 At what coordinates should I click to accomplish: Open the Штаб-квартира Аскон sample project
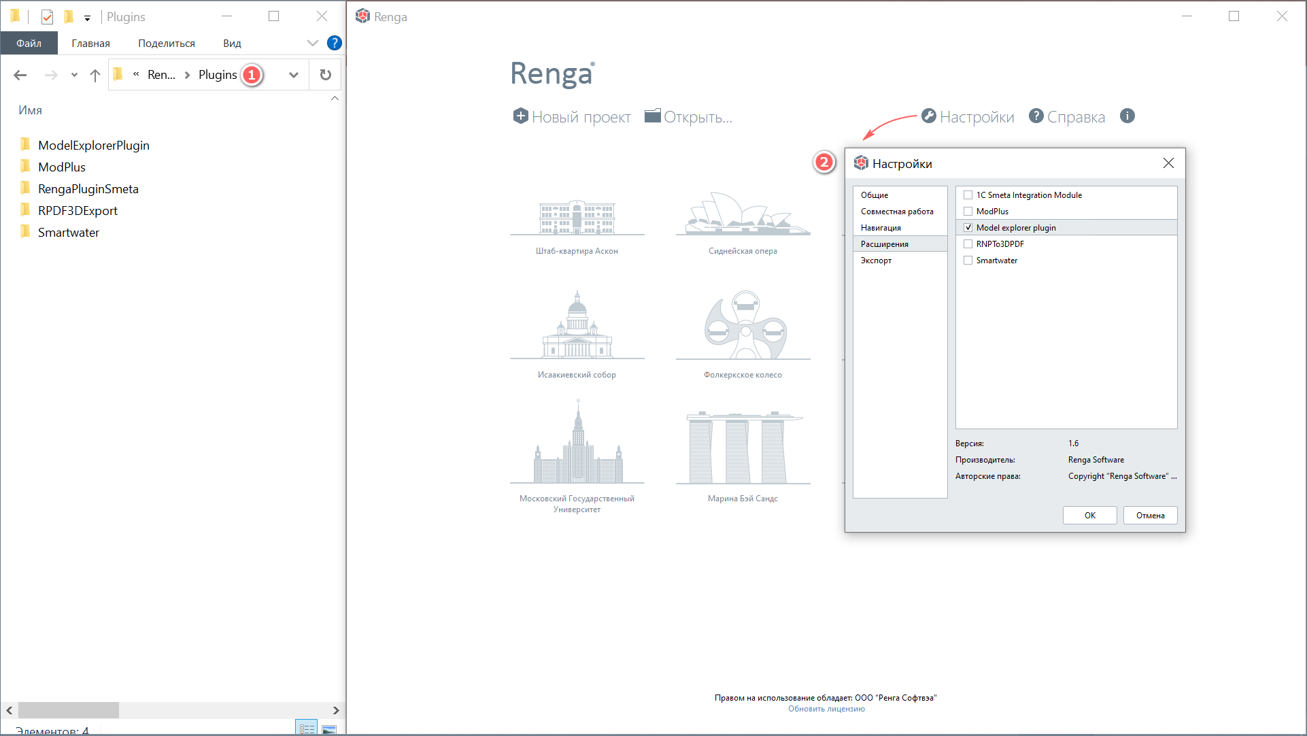click(577, 227)
